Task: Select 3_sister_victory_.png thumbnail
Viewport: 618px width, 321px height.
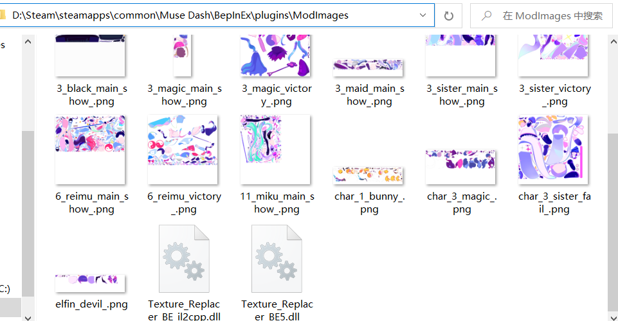Action: tap(553, 55)
